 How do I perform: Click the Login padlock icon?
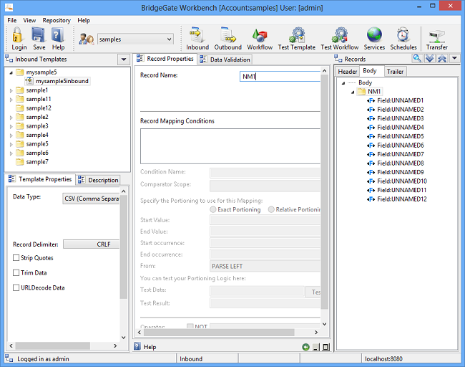[x=17, y=35]
